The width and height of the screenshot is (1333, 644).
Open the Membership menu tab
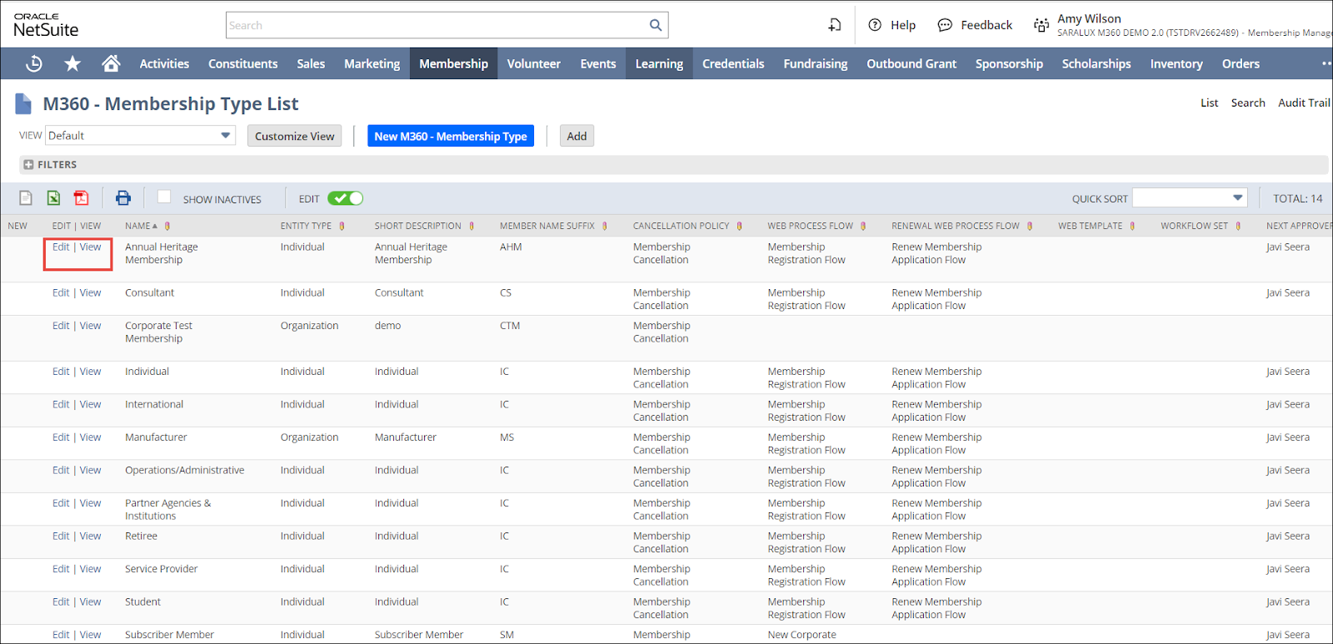[x=453, y=63]
